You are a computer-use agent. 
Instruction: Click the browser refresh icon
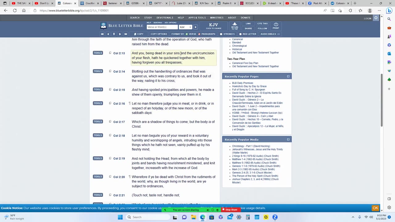pos(15,10)
